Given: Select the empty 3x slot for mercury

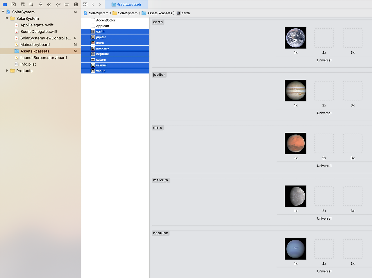Looking at the screenshot, I should [x=353, y=196].
